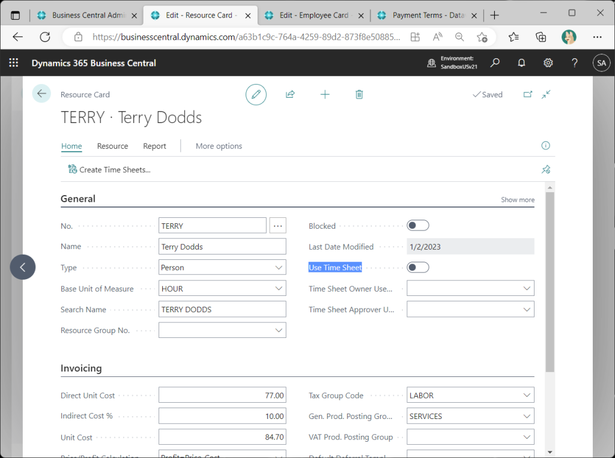Toggle the Blocked switch
Viewport: 615px width, 458px height.
[418, 226]
